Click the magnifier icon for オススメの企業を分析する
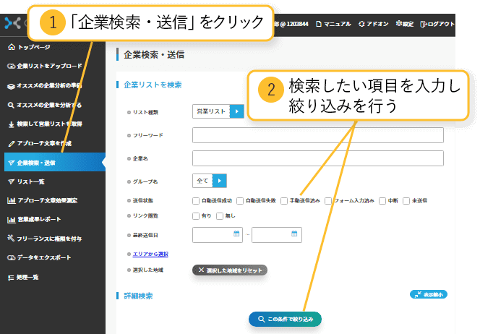This screenshot has height=334, width=480. (11, 106)
